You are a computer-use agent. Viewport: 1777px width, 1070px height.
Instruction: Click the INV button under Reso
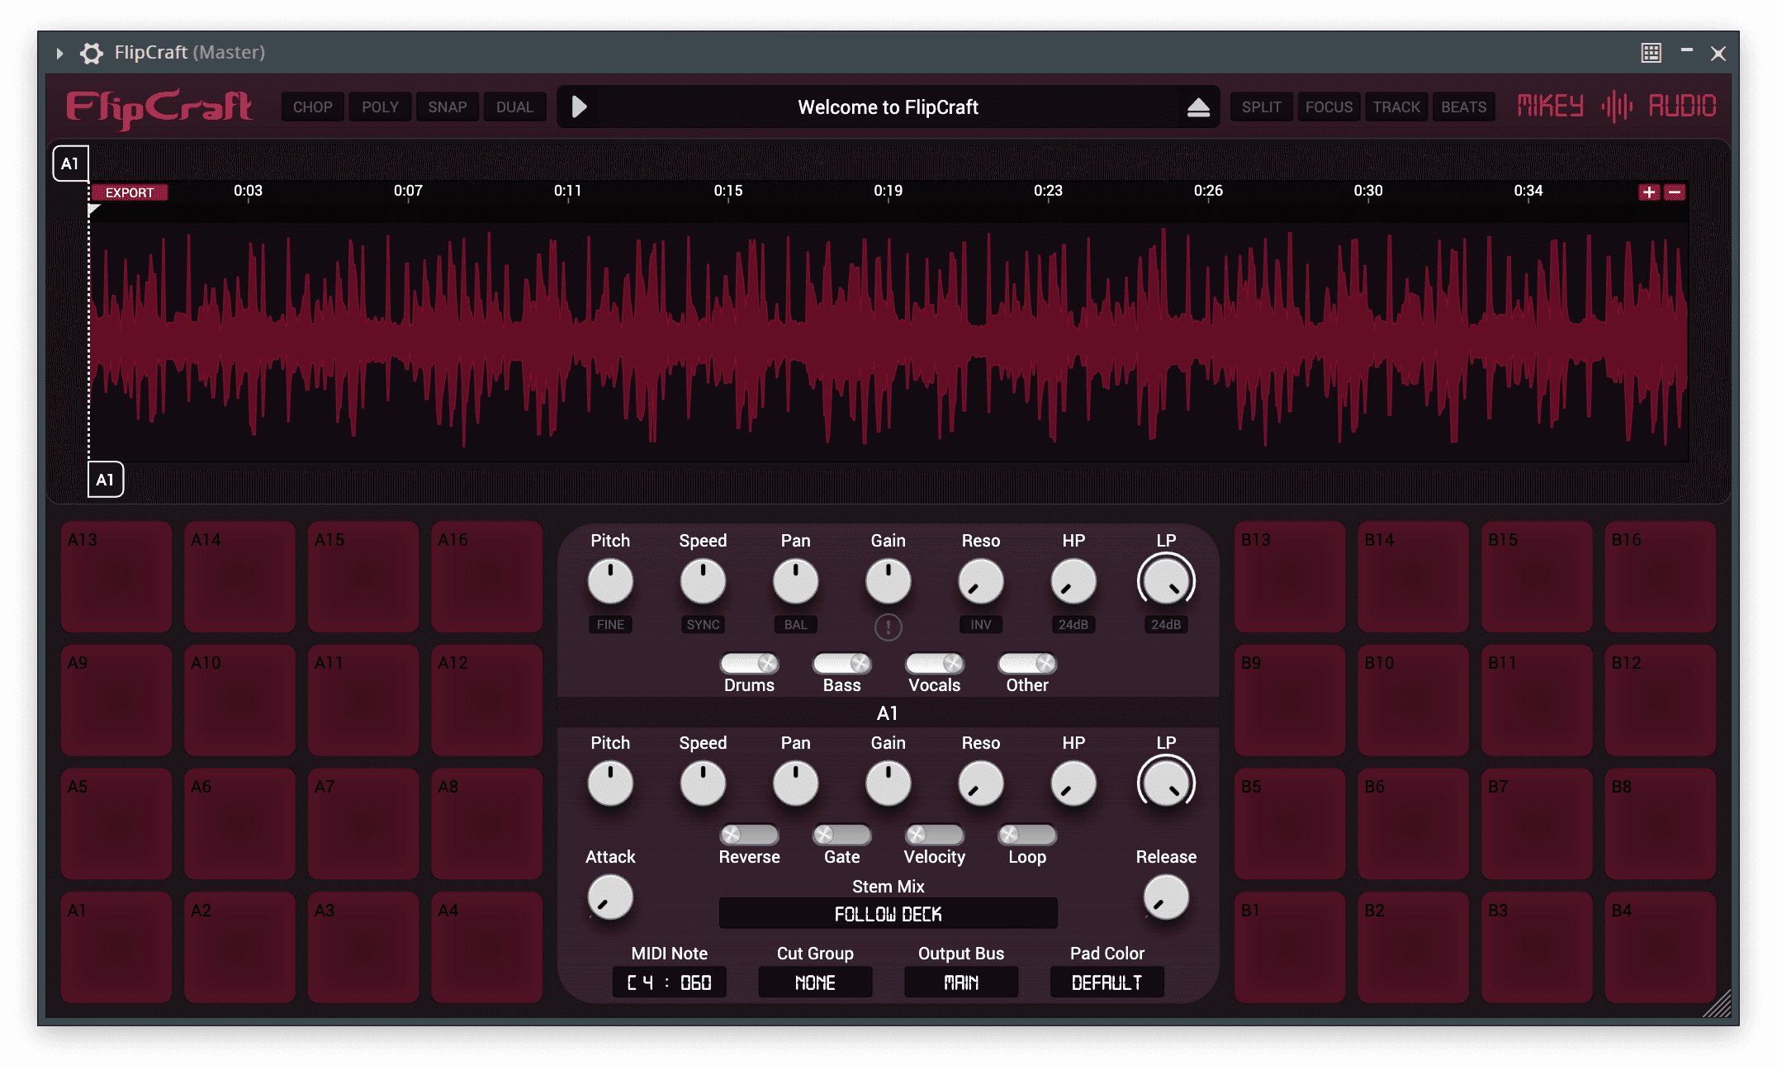click(981, 625)
